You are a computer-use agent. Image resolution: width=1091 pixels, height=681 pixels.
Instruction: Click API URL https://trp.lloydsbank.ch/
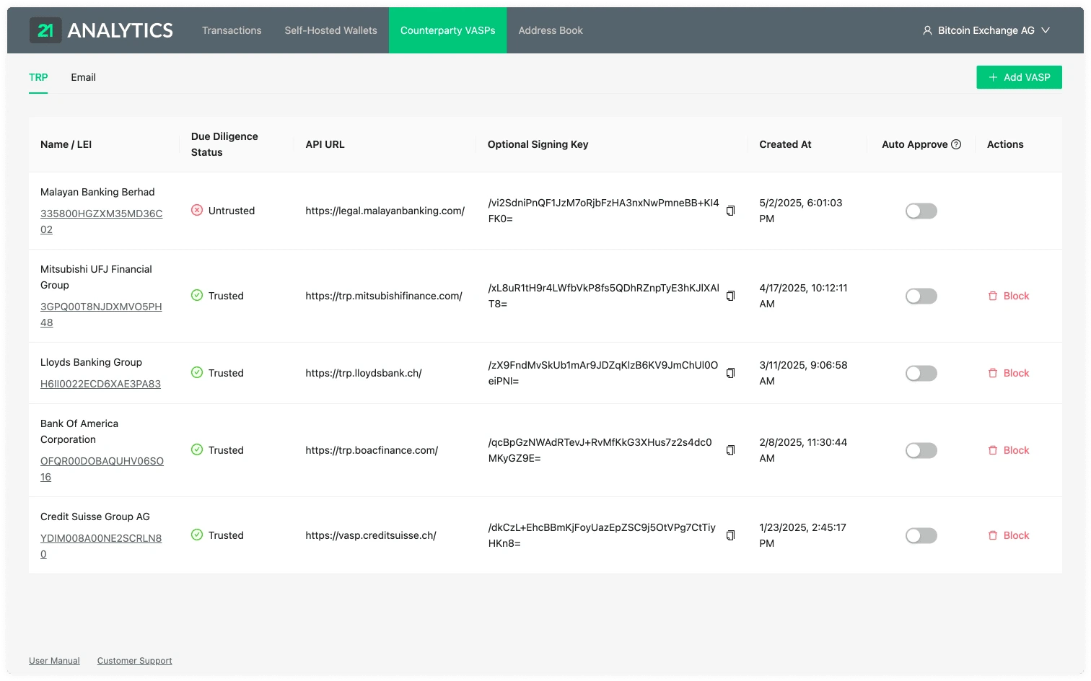[363, 373]
